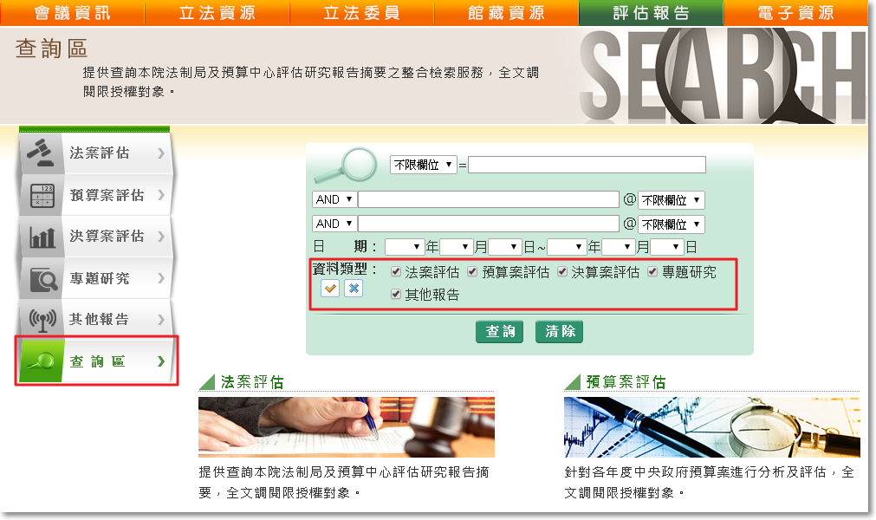Switch to the 館藏資源 menu tab
Image resolution: width=876 pixels, height=520 pixels.
(506, 13)
